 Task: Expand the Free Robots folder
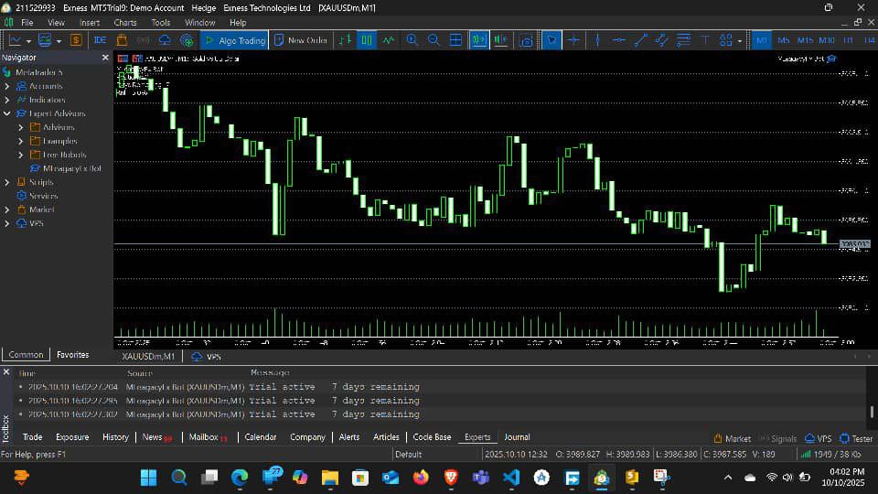(x=21, y=155)
